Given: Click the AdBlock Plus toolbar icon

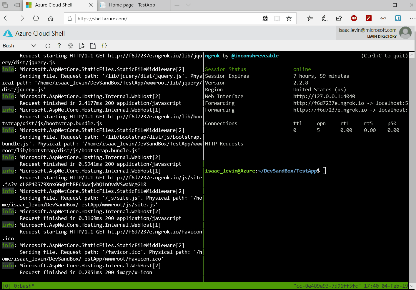Looking at the screenshot, I should 354,18.
